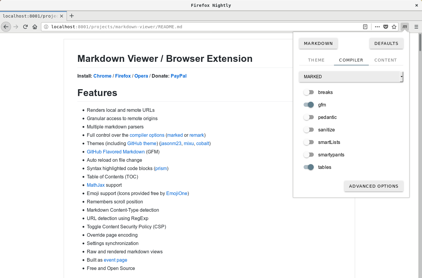Open the MARKED compiler dropdown
The width and height of the screenshot is (422, 278).
tap(351, 77)
